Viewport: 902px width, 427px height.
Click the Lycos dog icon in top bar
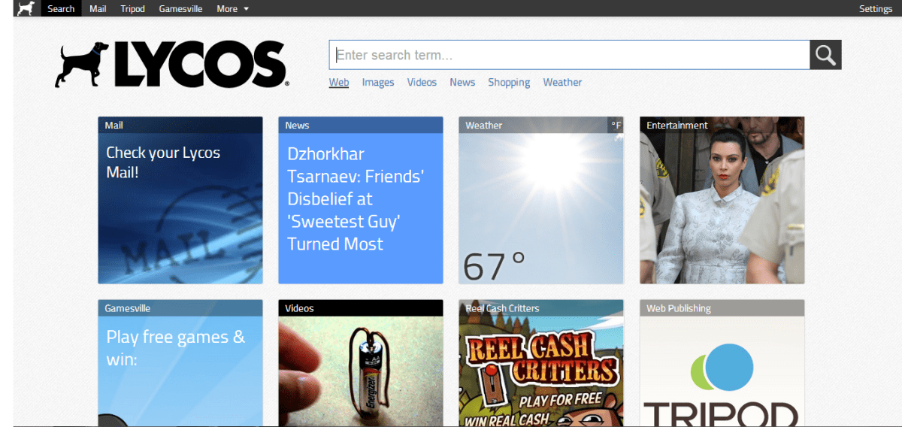[26, 8]
